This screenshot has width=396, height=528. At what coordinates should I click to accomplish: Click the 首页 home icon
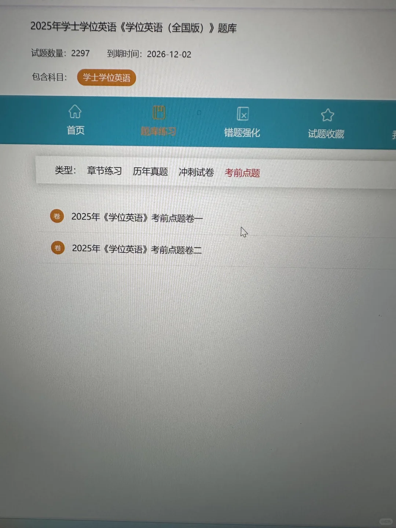coord(75,112)
